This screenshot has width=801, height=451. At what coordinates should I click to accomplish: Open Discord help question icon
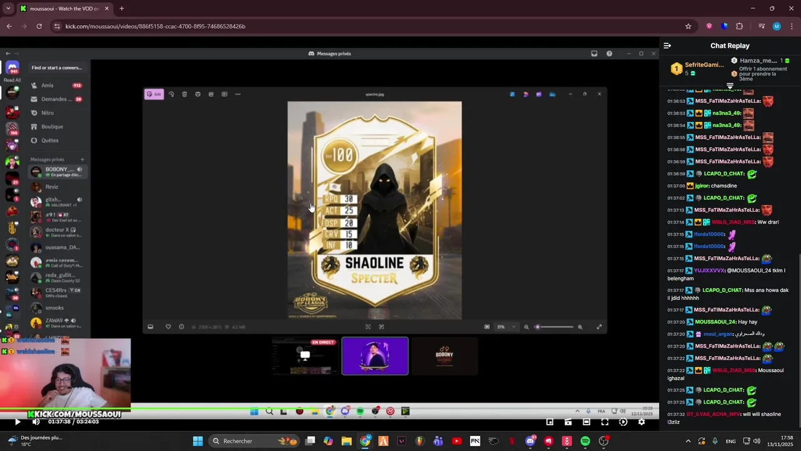tap(610, 54)
